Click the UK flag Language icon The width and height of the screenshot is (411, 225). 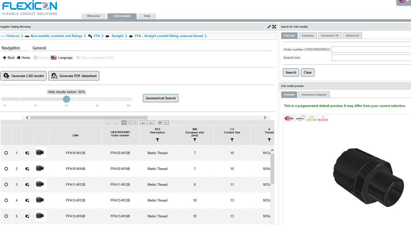pyautogui.click(x=54, y=58)
